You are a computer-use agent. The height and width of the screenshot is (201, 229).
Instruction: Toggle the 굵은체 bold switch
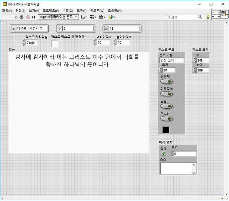(167, 82)
